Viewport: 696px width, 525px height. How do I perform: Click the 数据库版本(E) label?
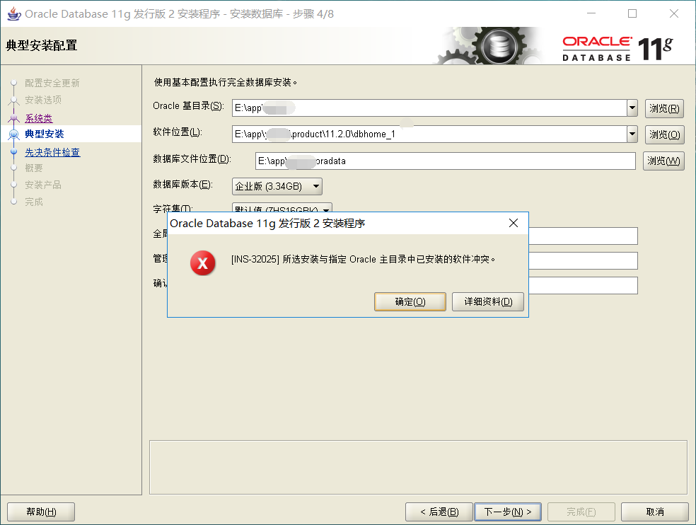coord(183,185)
